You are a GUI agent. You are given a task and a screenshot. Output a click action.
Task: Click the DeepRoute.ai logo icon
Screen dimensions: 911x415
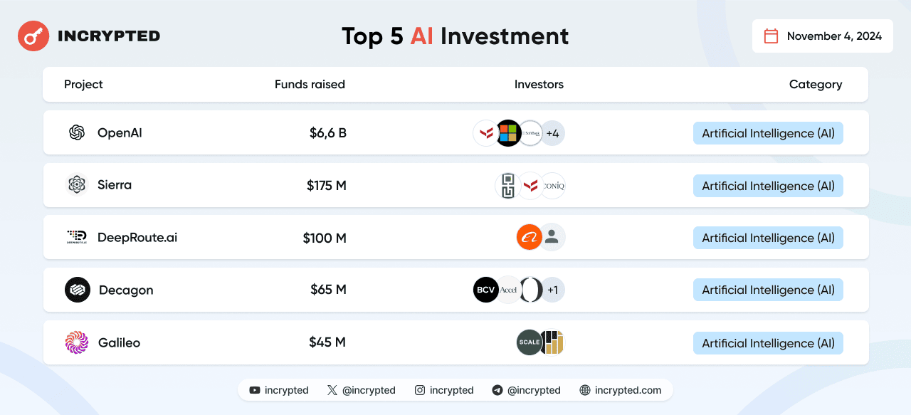click(x=77, y=237)
